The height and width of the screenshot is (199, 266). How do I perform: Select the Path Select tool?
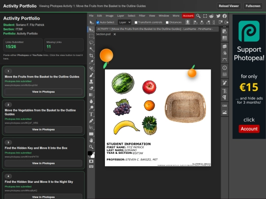click(91, 127)
